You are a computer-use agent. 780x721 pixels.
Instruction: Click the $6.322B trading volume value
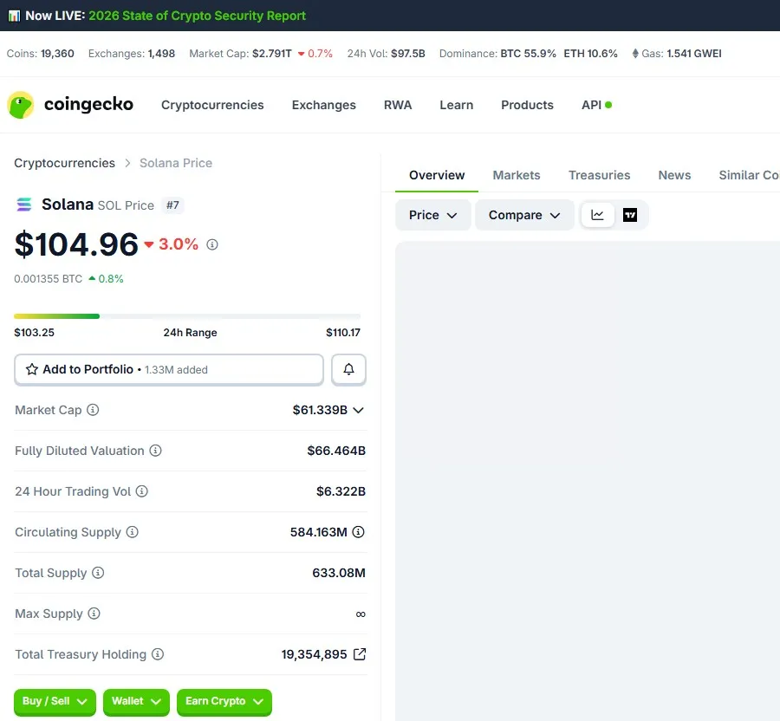tap(341, 491)
